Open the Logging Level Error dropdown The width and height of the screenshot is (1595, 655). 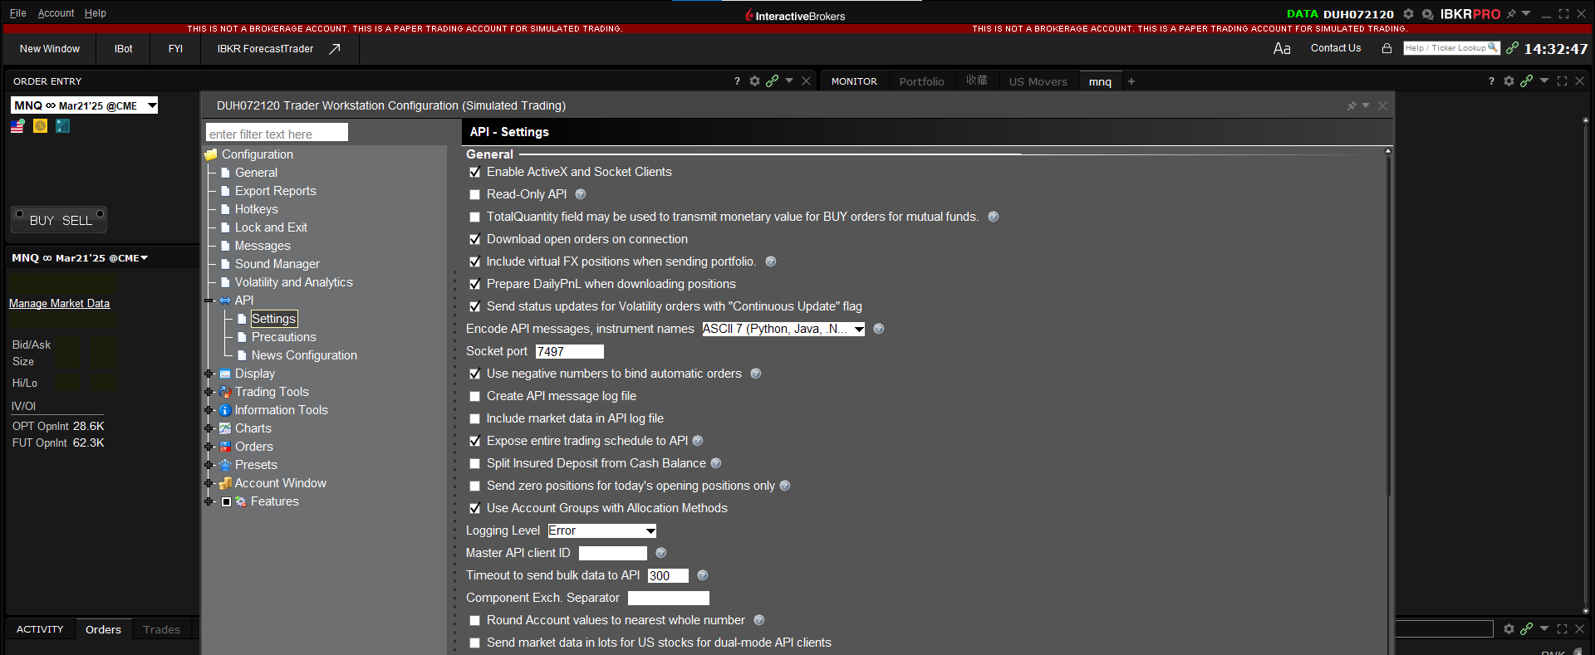point(602,530)
